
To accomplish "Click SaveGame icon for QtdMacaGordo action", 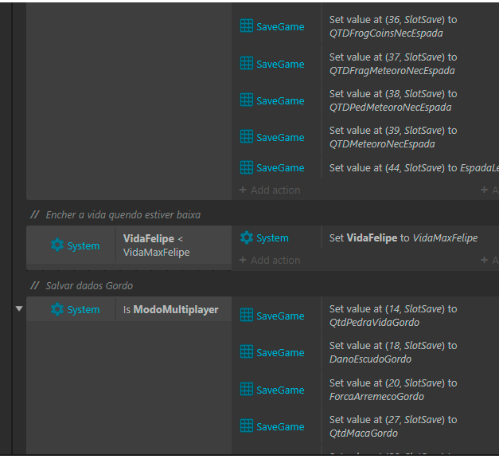I will (247, 426).
